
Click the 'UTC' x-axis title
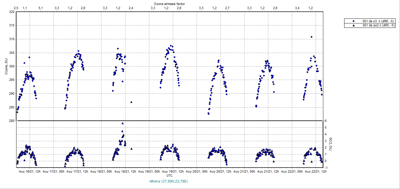(170, 176)
